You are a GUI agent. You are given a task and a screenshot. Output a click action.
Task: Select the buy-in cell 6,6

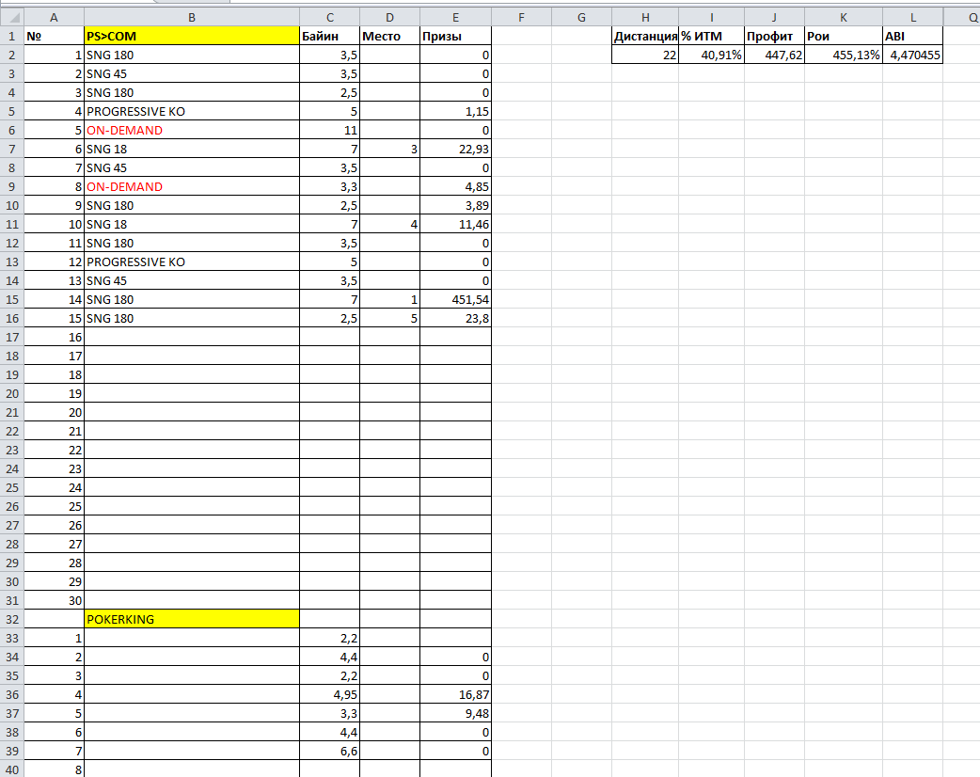point(330,751)
